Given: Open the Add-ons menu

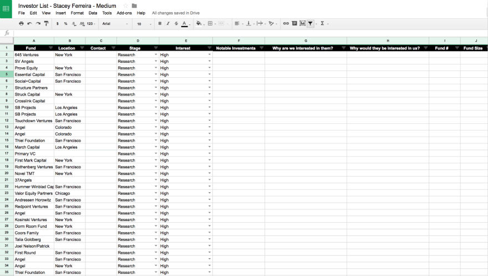Looking at the screenshot, I should pos(124,13).
